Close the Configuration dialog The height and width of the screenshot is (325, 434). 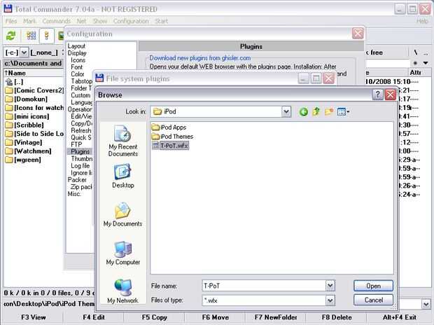point(358,34)
